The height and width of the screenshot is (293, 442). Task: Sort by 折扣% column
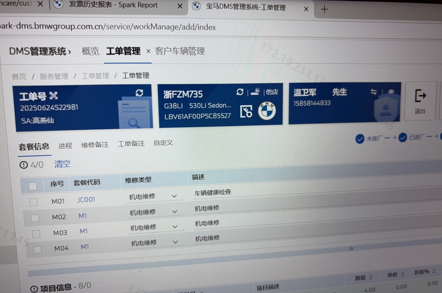[434, 272]
